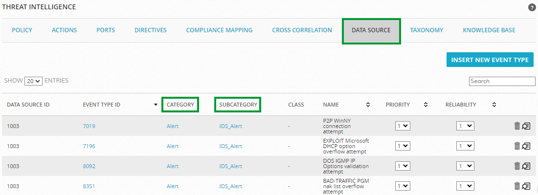538x195 pixels.
Task: Open Priority dropdown for event 8351
Action: click(x=403, y=186)
